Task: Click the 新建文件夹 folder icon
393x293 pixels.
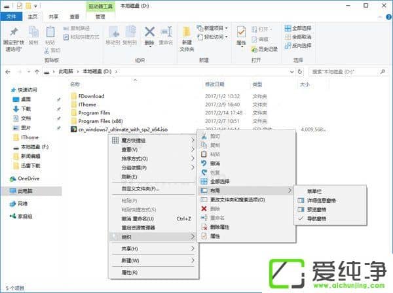Action: pyautogui.click(x=187, y=36)
